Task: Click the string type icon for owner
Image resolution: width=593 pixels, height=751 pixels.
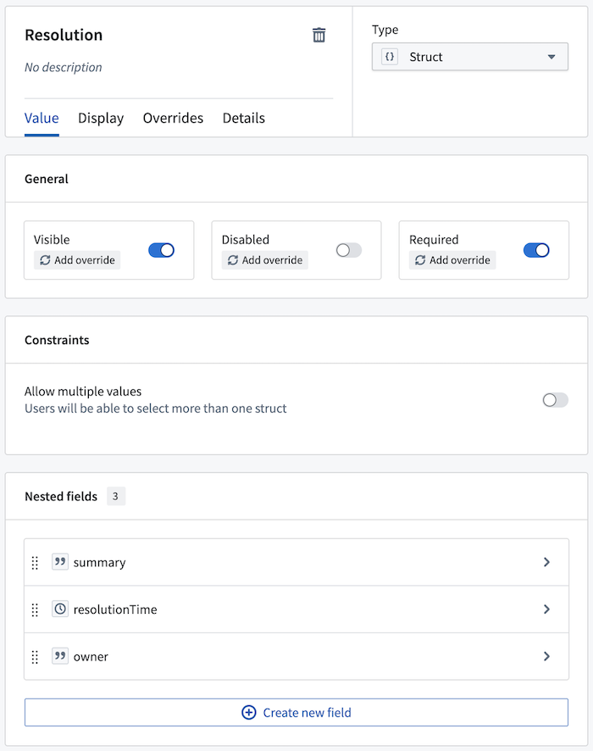Action: tap(59, 656)
